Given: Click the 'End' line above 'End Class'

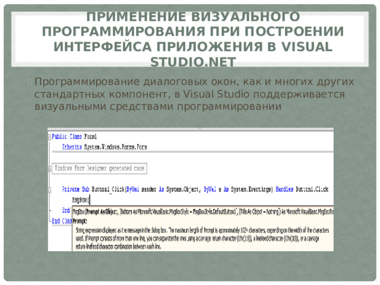Looking at the screenshot, I should pyautogui.click(x=66, y=210).
